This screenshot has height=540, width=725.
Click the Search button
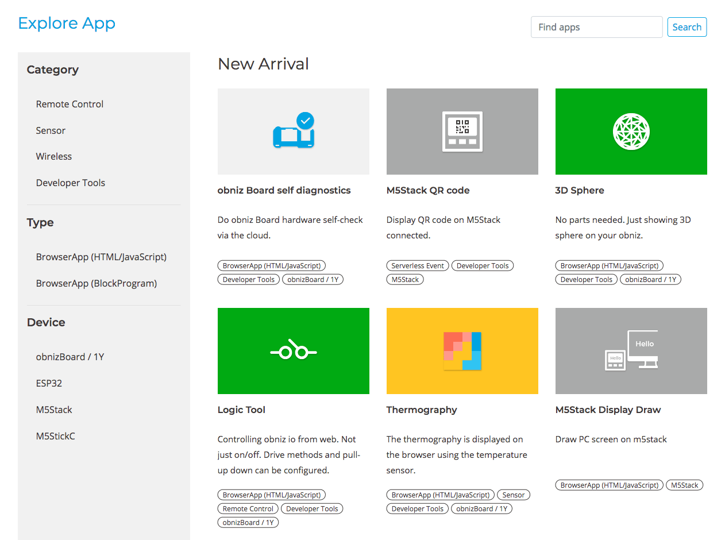(x=687, y=27)
